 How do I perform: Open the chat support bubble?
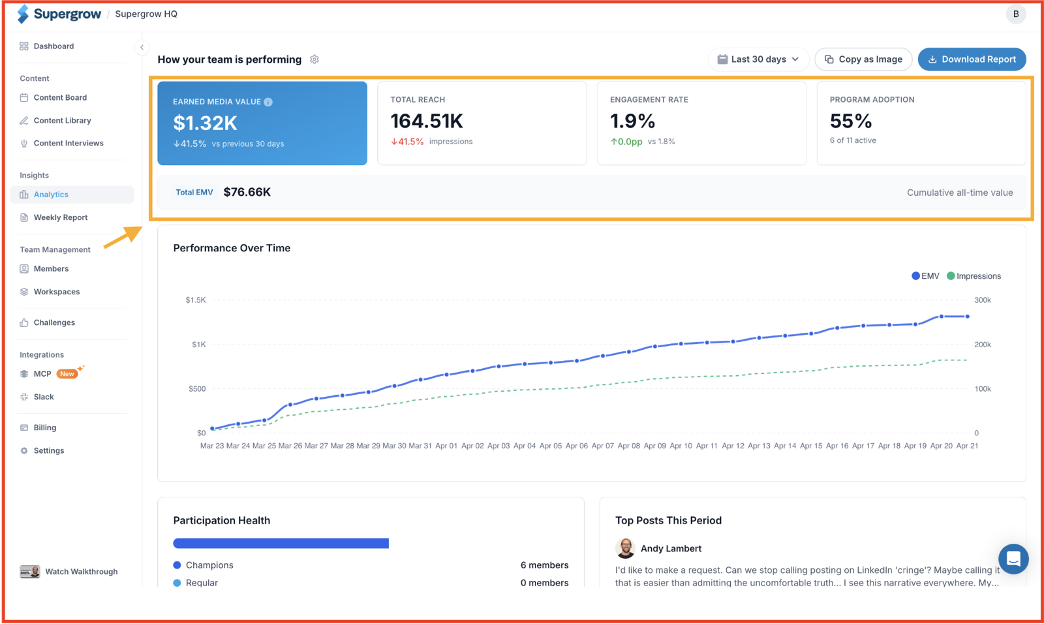pos(1013,559)
